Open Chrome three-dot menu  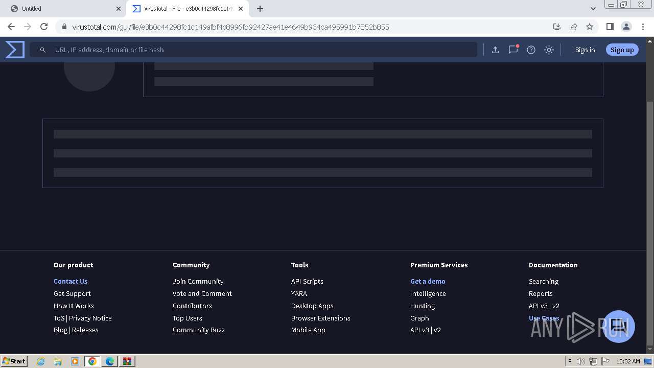[x=643, y=27]
